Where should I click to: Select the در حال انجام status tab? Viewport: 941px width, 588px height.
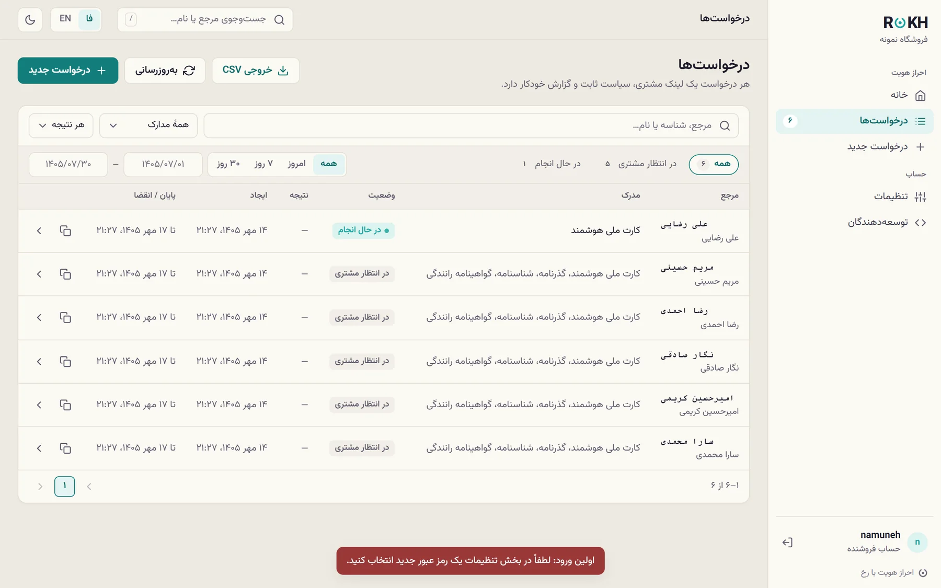pyautogui.click(x=552, y=164)
